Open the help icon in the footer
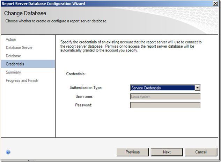221x162 pixels. click(8, 152)
